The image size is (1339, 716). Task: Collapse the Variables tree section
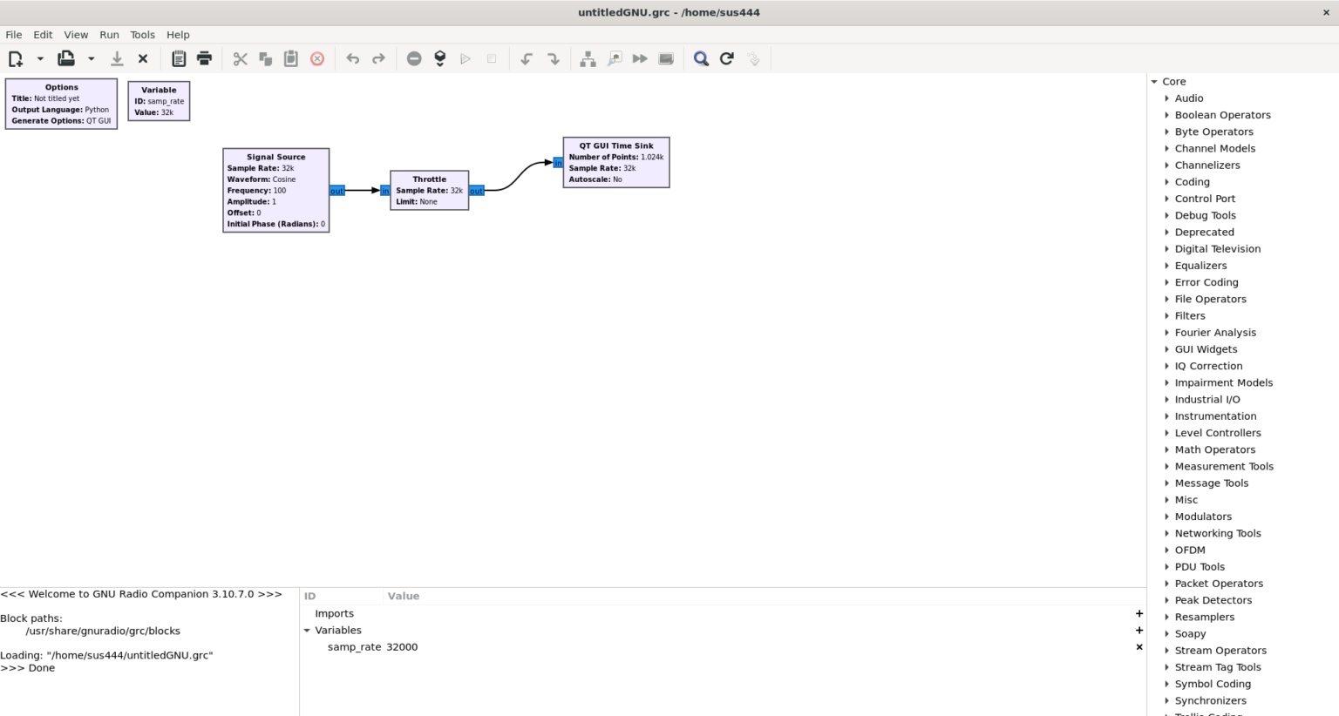point(307,631)
